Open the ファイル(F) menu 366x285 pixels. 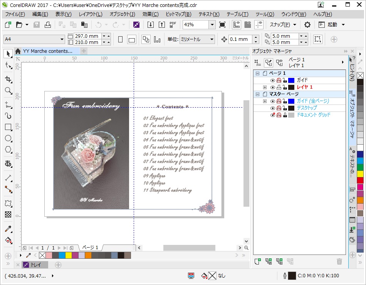(15, 14)
